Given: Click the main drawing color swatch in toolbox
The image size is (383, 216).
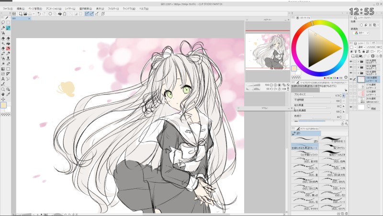Looking at the screenshot, I should 3,105.
